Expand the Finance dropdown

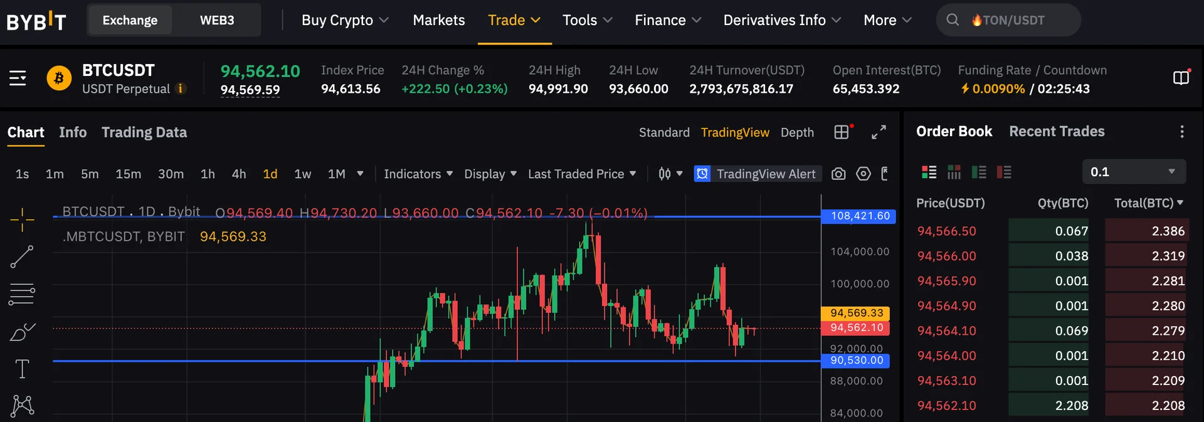(x=668, y=20)
